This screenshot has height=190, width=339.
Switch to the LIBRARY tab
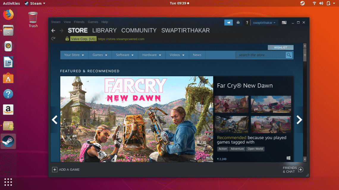click(x=104, y=30)
